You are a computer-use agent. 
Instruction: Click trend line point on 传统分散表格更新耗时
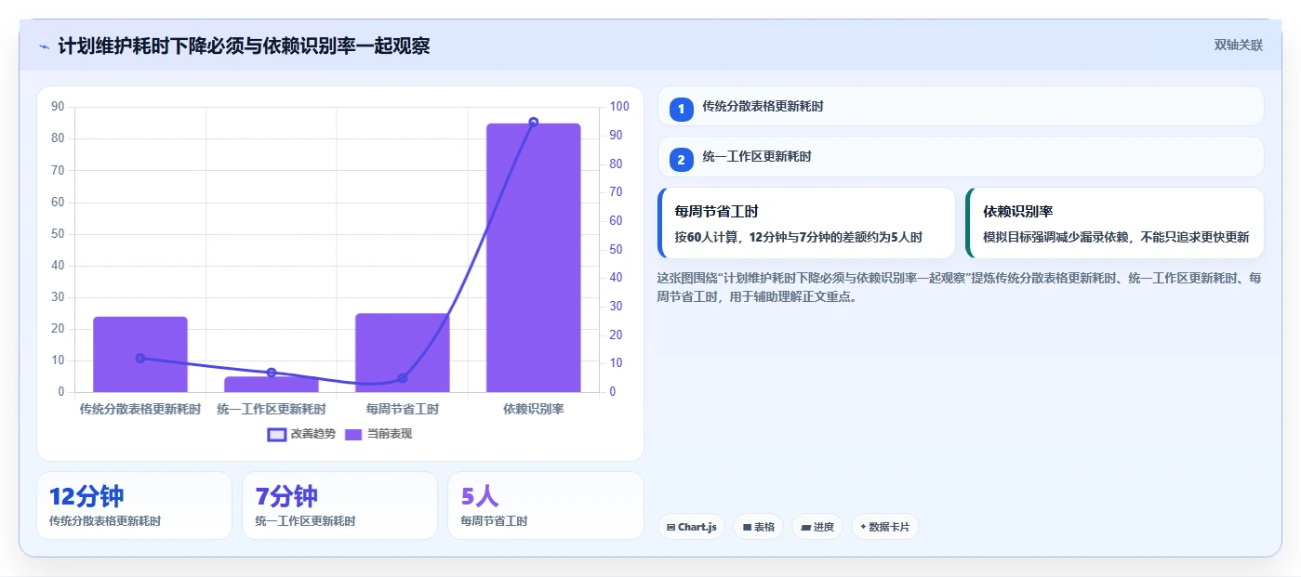140,358
